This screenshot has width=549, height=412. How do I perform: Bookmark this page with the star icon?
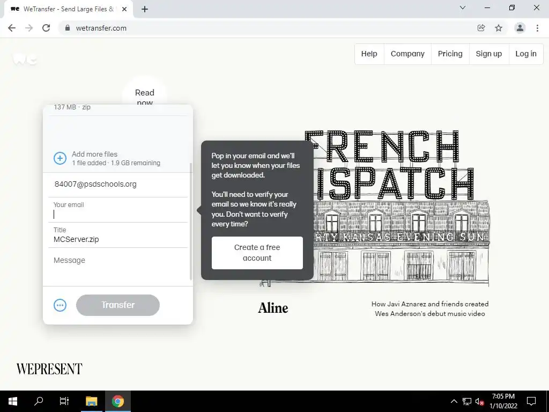click(x=499, y=28)
